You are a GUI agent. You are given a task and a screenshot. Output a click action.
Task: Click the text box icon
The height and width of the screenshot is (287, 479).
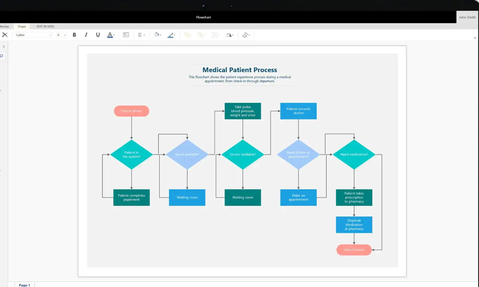coord(126,35)
